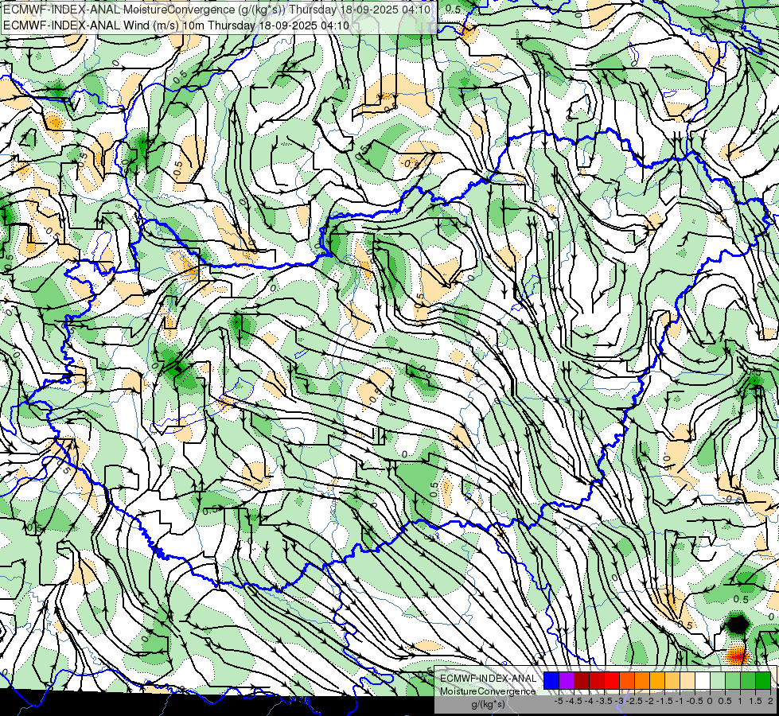Screen dimensions: 779x716
Task: Click the legend's ECMWF-INDEX-ANAL label
Action: (x=488, y=679)
